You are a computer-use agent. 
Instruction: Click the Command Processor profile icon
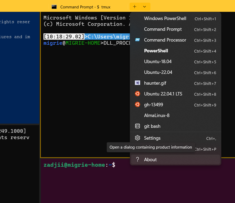click(138, 40)
